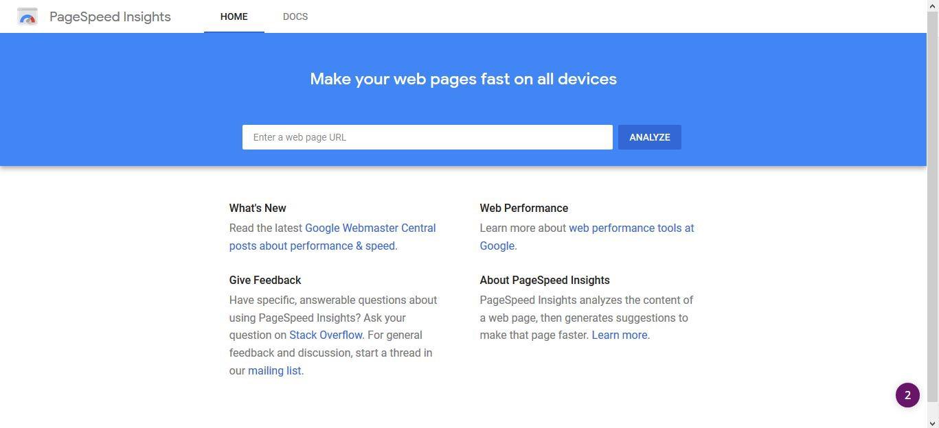
Task: Click the Make your web pages fast headline
Action: tap(464, 79)
